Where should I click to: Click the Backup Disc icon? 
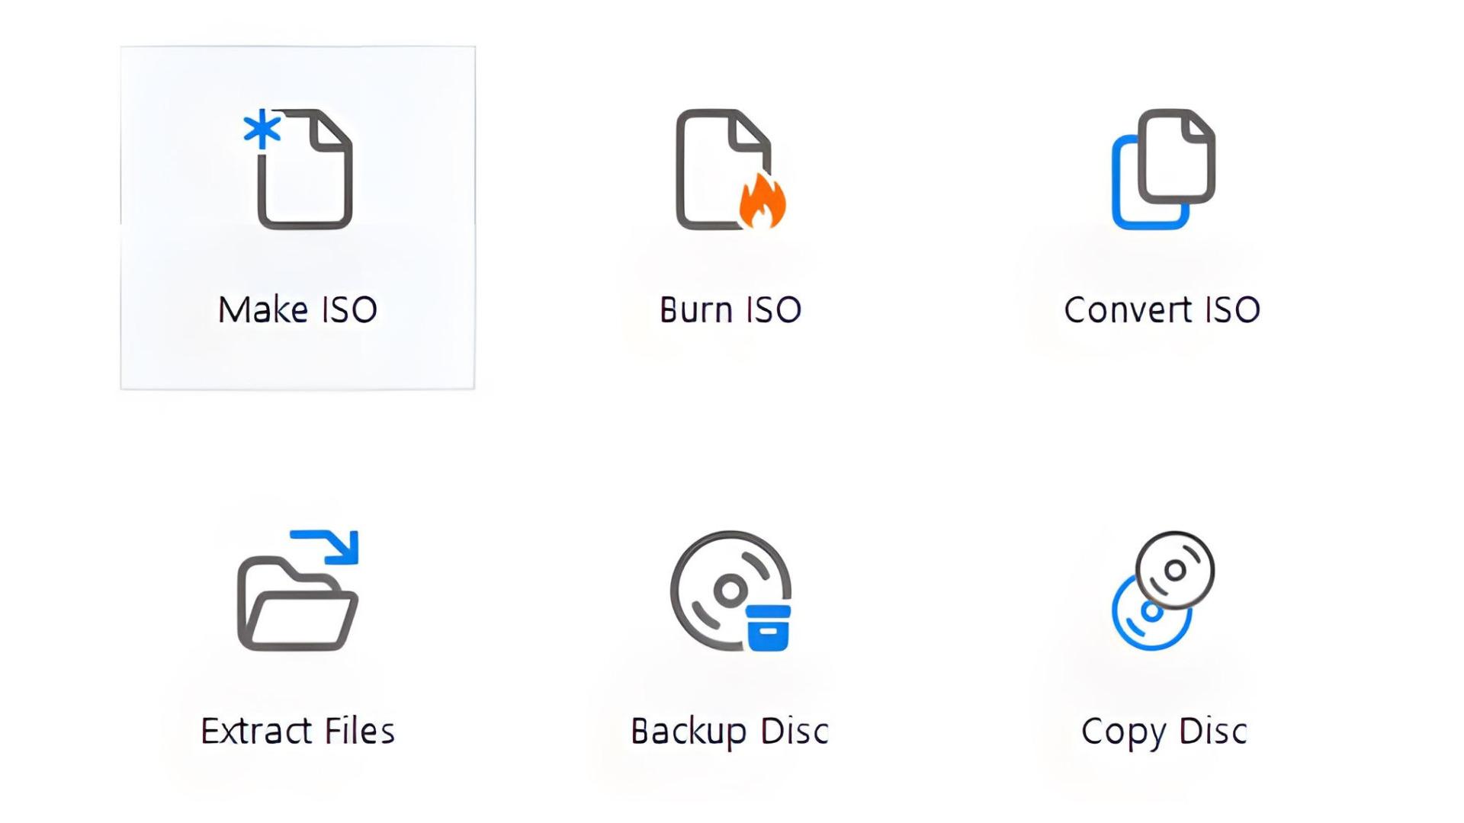pyautogui.click(x=731, y=591)
